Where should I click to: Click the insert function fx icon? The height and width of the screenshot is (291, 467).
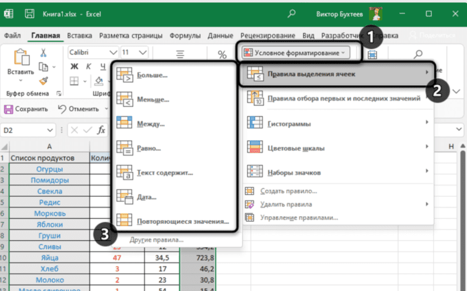(x=101, y=130)
